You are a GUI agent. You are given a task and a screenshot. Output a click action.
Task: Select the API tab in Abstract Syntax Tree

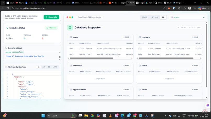pos(44,67)
